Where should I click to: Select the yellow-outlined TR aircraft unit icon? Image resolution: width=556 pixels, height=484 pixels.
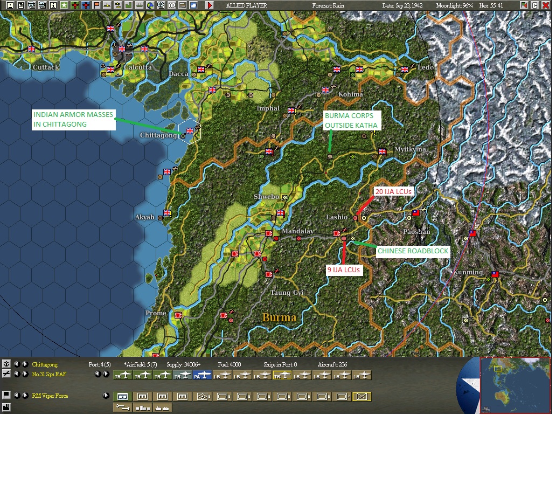click(282, 376)
